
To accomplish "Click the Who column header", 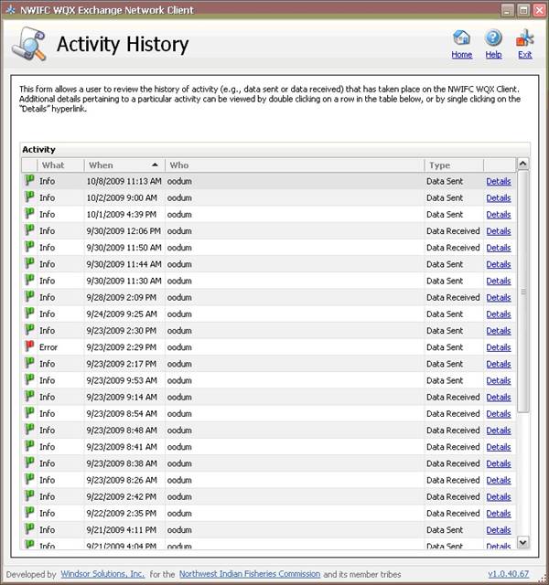I will point(293,165).
